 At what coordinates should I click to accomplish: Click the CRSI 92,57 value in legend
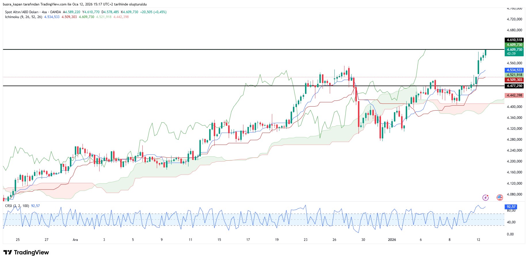tap(35, 206)
